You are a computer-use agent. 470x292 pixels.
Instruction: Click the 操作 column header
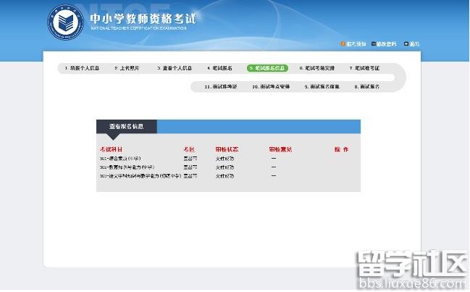(x=341, y=149)
